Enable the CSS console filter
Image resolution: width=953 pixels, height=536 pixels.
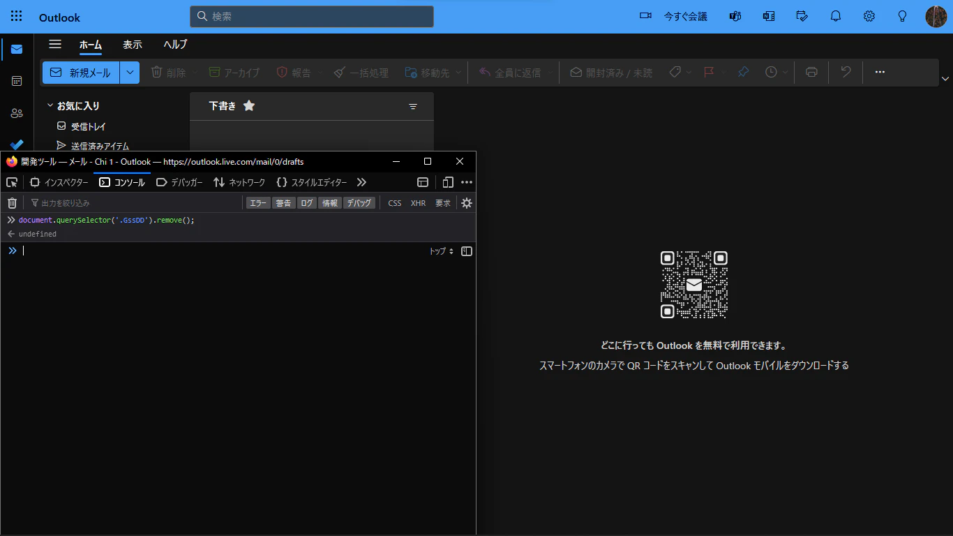395,203
